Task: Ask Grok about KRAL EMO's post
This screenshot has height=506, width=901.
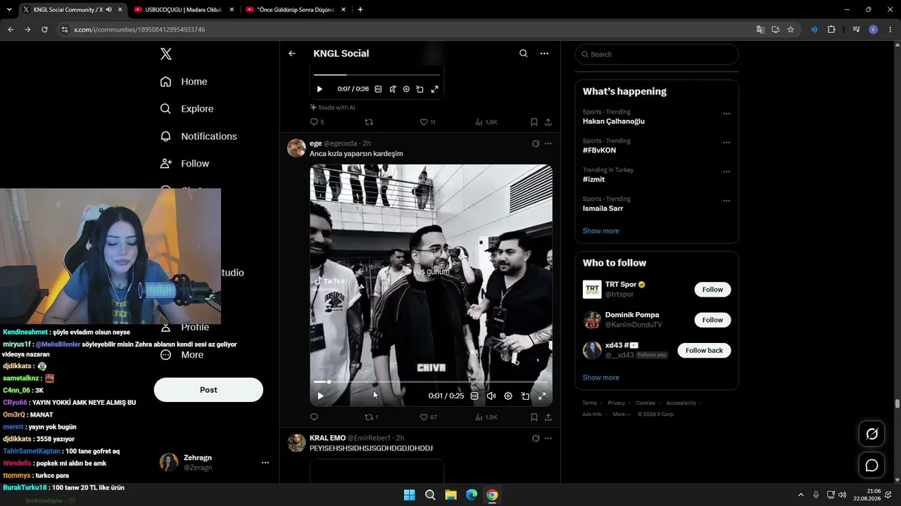Action: coord(536,439)
